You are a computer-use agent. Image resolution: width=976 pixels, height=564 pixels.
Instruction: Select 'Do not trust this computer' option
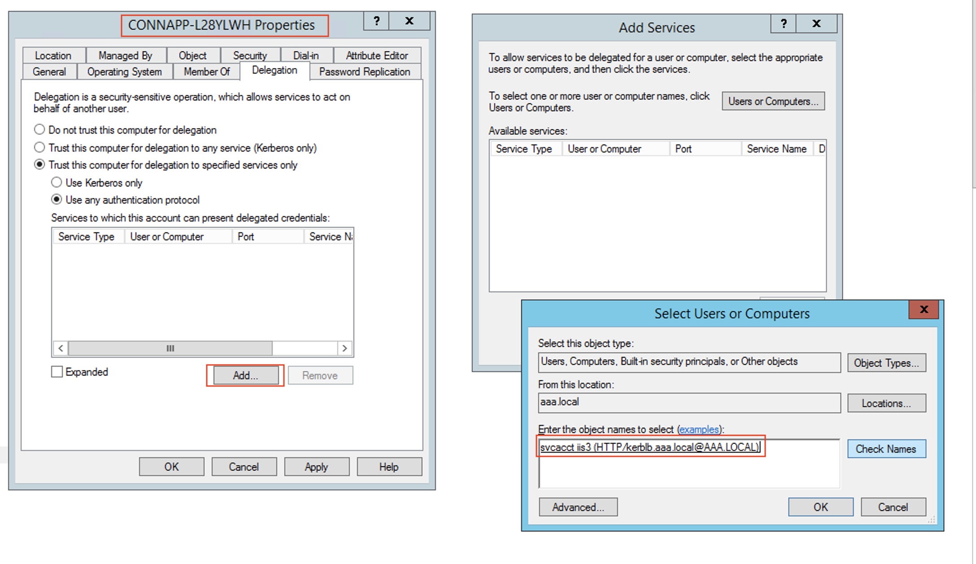39,130
